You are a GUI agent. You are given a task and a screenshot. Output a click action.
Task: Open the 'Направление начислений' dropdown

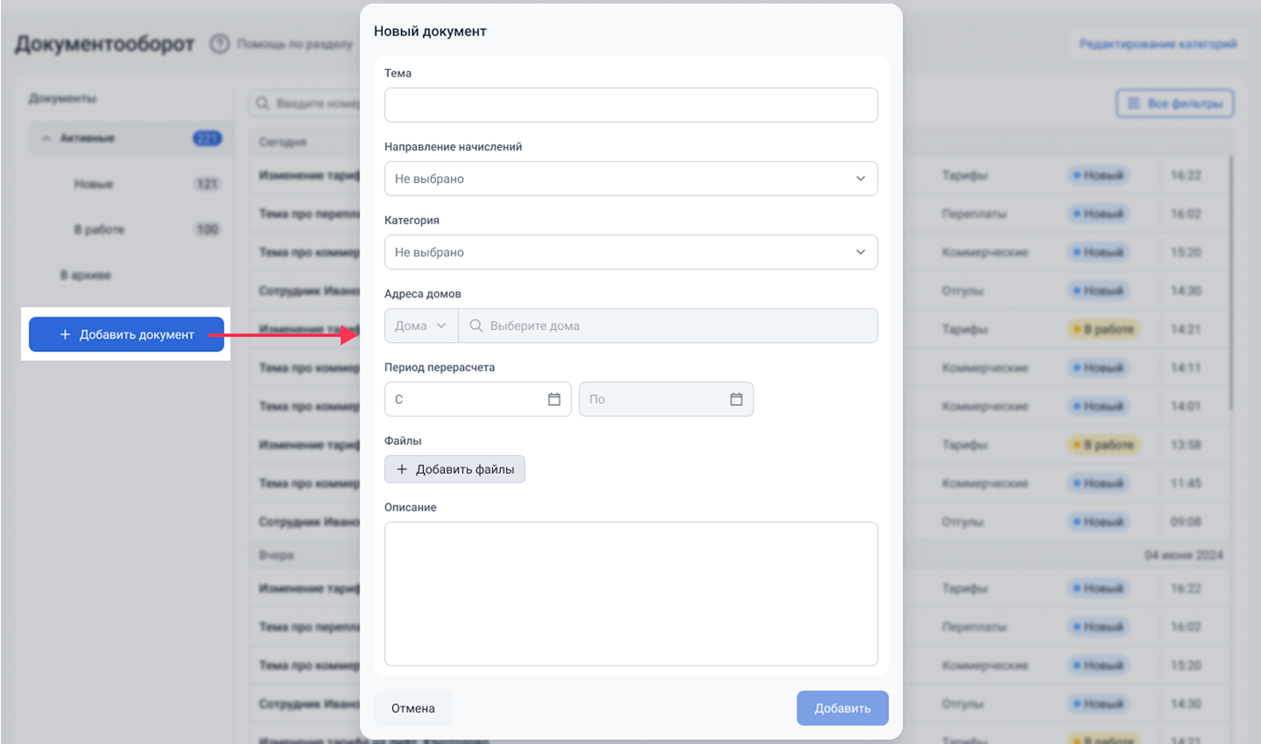tap(630, 179)
